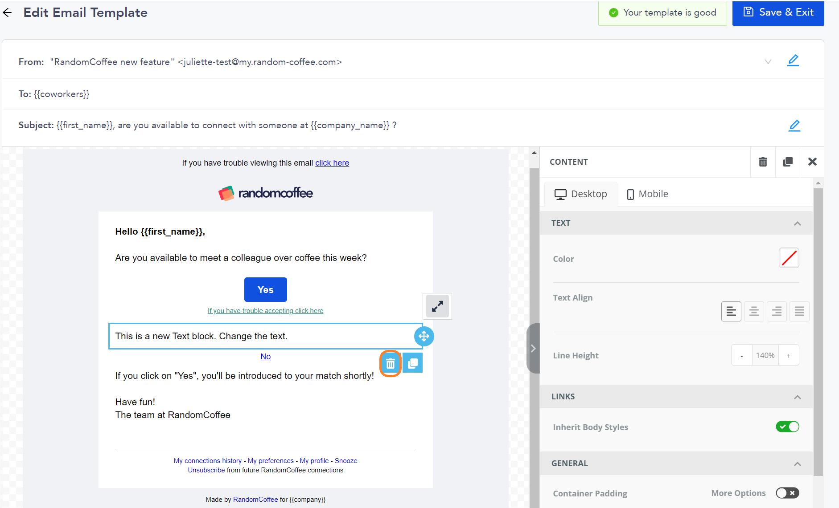The width and height of the screenshot is (839, 508).
Task: Click the expand editor fullscreen icon
Action: click(437, 306)
